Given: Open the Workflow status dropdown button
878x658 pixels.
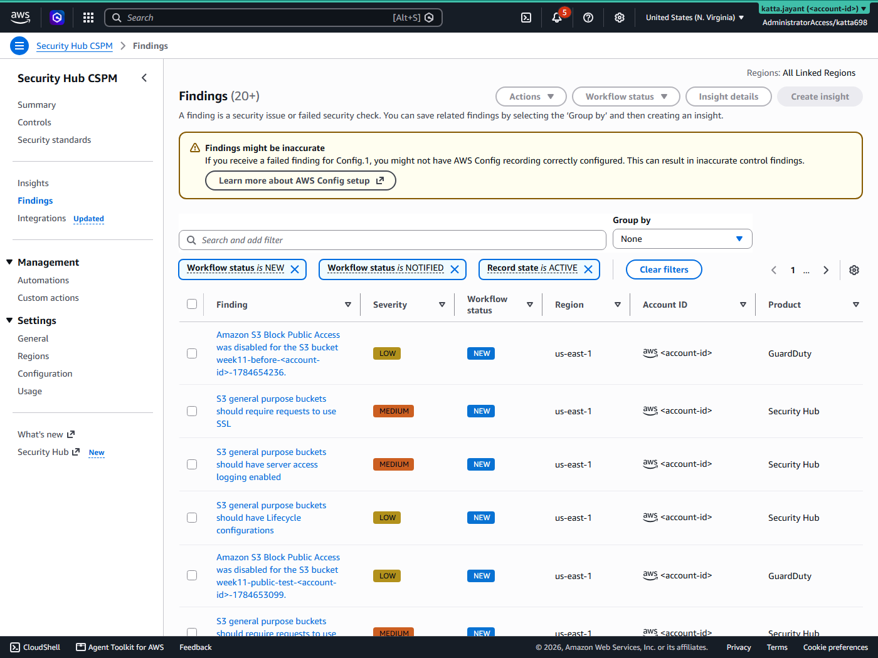Looking at the screenshot, I should [x=626, y=97].
